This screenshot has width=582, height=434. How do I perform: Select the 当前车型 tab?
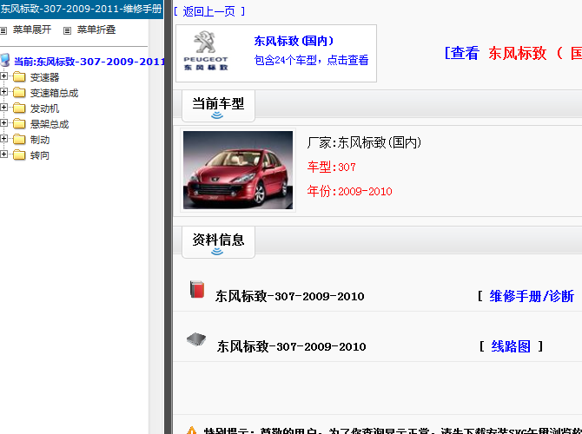point(218,106)
